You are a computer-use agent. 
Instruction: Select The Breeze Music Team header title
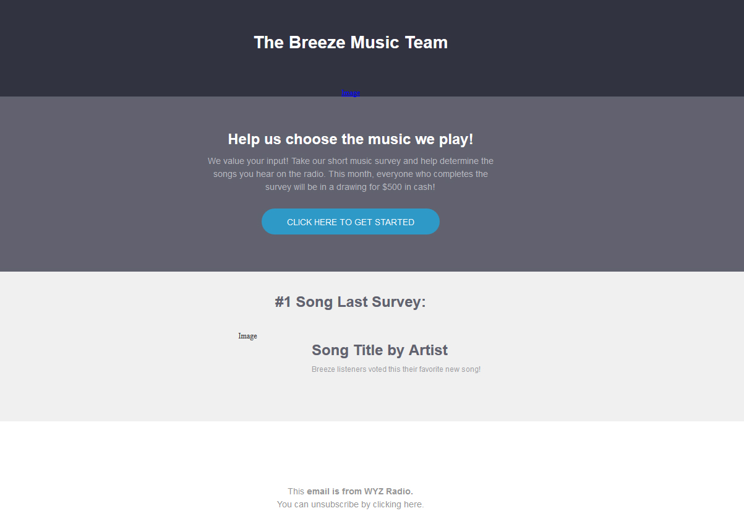tap(351, 42)
